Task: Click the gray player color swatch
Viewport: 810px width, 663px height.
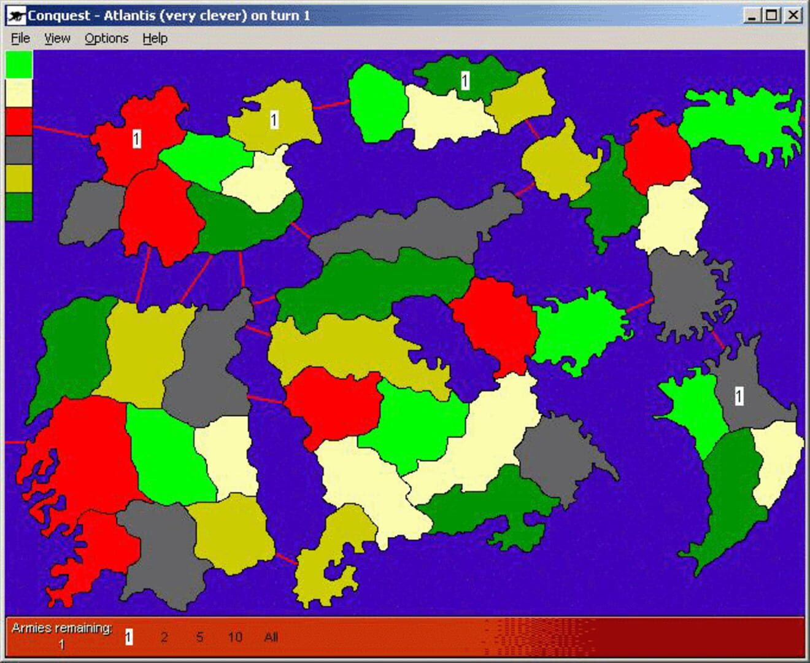Action: tap(18, 150)
